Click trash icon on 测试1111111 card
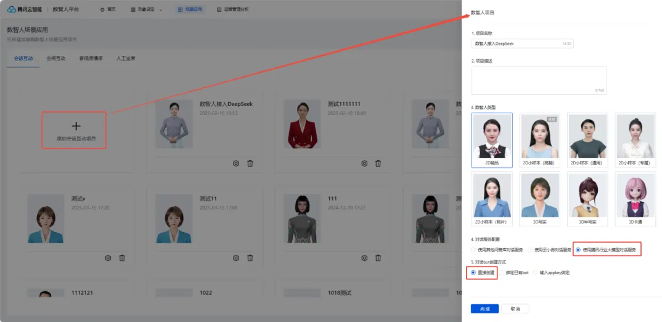Viewport: 662px width, 322px height. tap(378, 163)
